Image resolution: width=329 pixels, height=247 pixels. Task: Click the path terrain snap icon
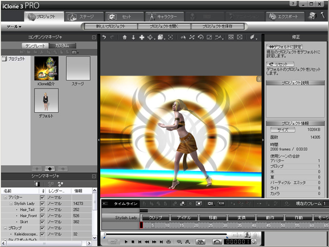[x=218, y=38]
